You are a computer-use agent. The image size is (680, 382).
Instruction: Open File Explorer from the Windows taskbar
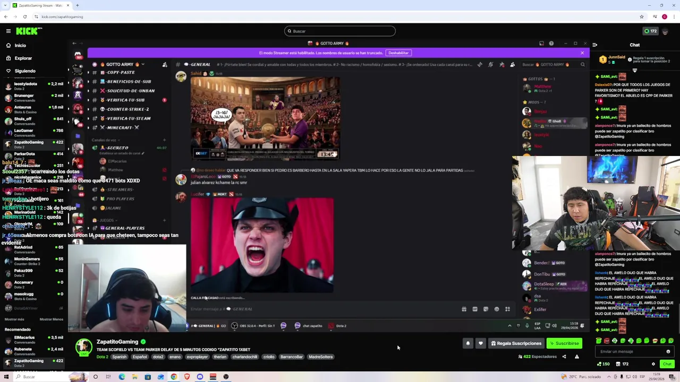click(134, 377)
